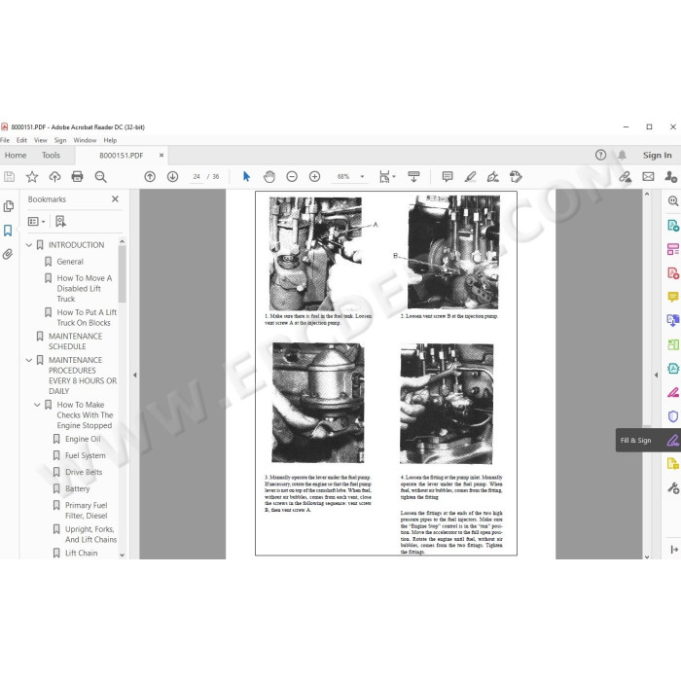Collapse MAINTENANCE PROCEDURES EVERY 8 HOURS bookmark

[29, 361]
